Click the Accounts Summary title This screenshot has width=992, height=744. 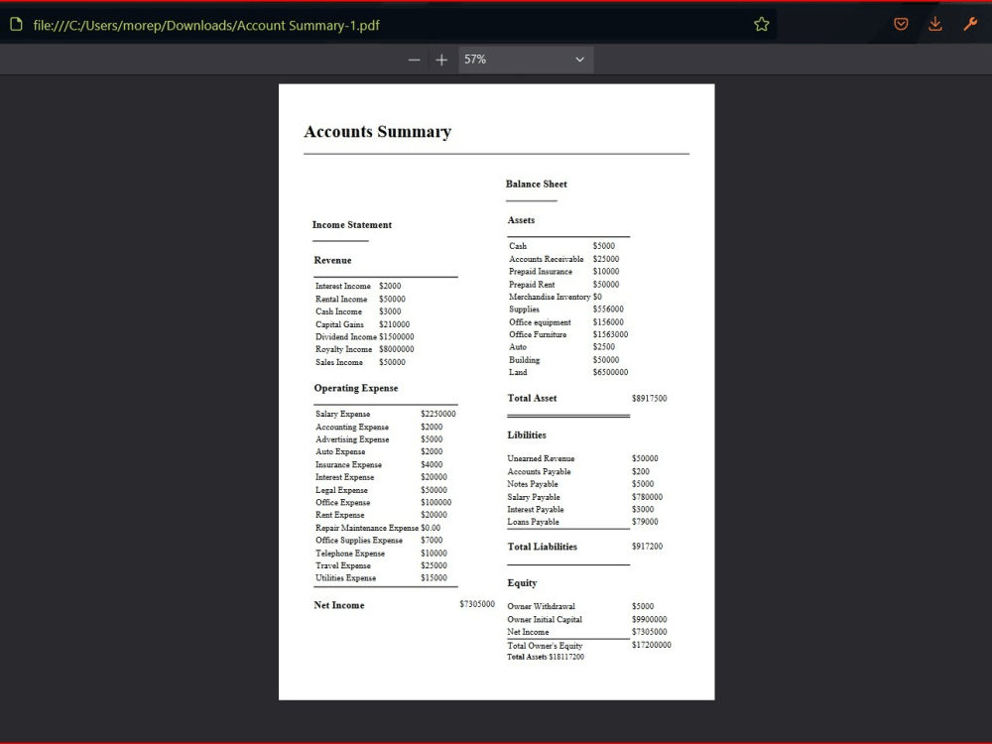(x=378, y=132)
